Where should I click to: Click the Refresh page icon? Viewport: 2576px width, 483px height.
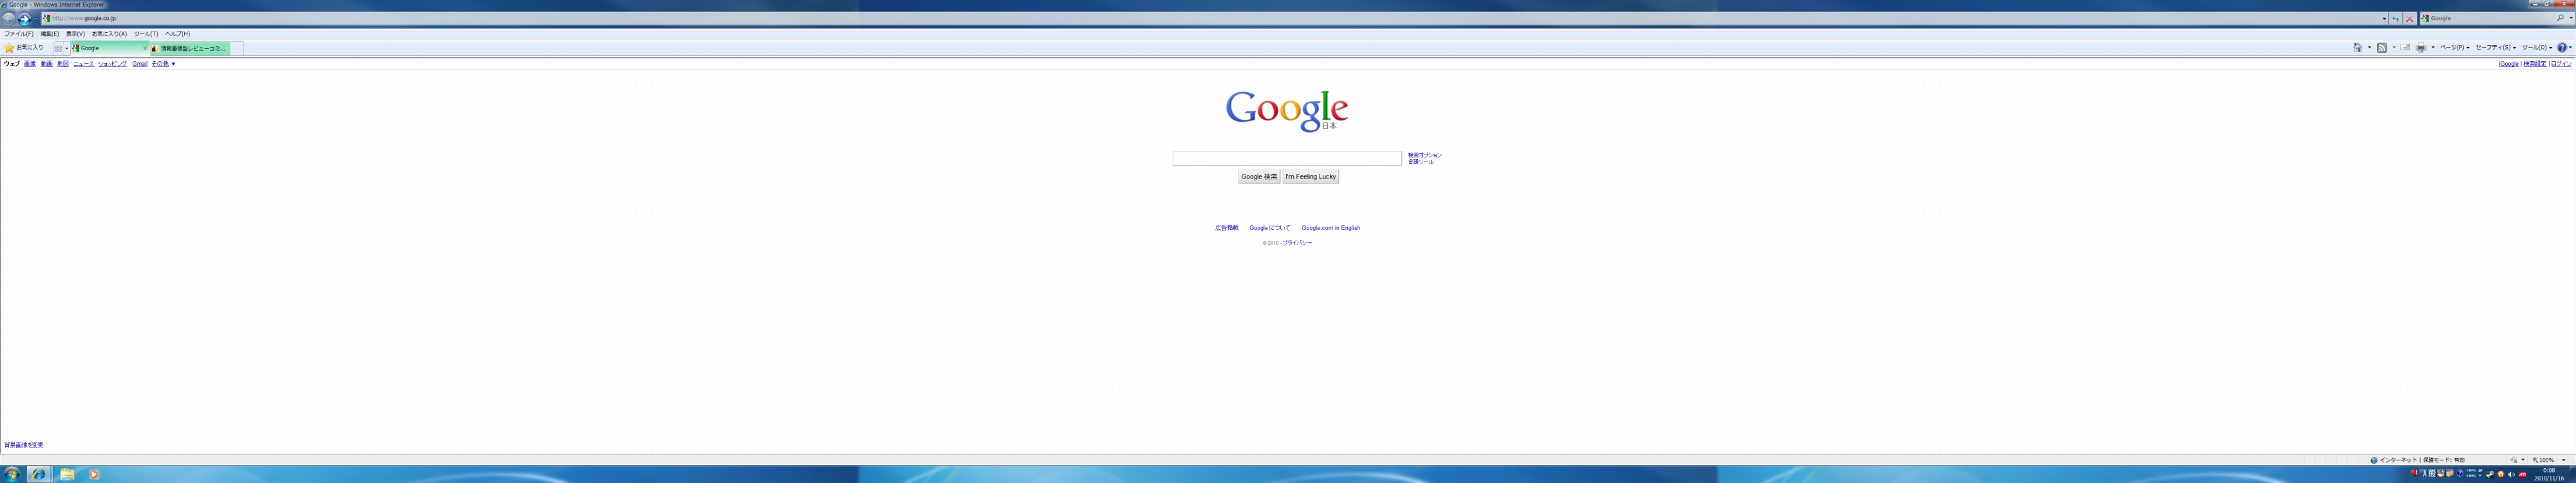pyautogui.click(x=2396, y=18)
